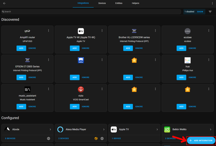The image size is (216, 146).
Task: Switch to the Helpers tab
Action: (136, 3)
